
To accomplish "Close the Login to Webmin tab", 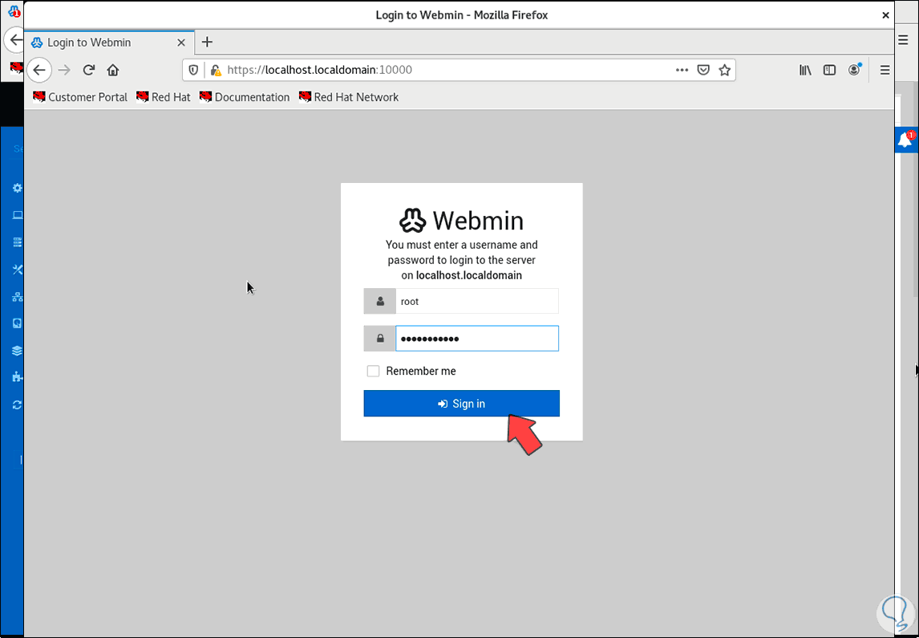I will tap(181, 43).
